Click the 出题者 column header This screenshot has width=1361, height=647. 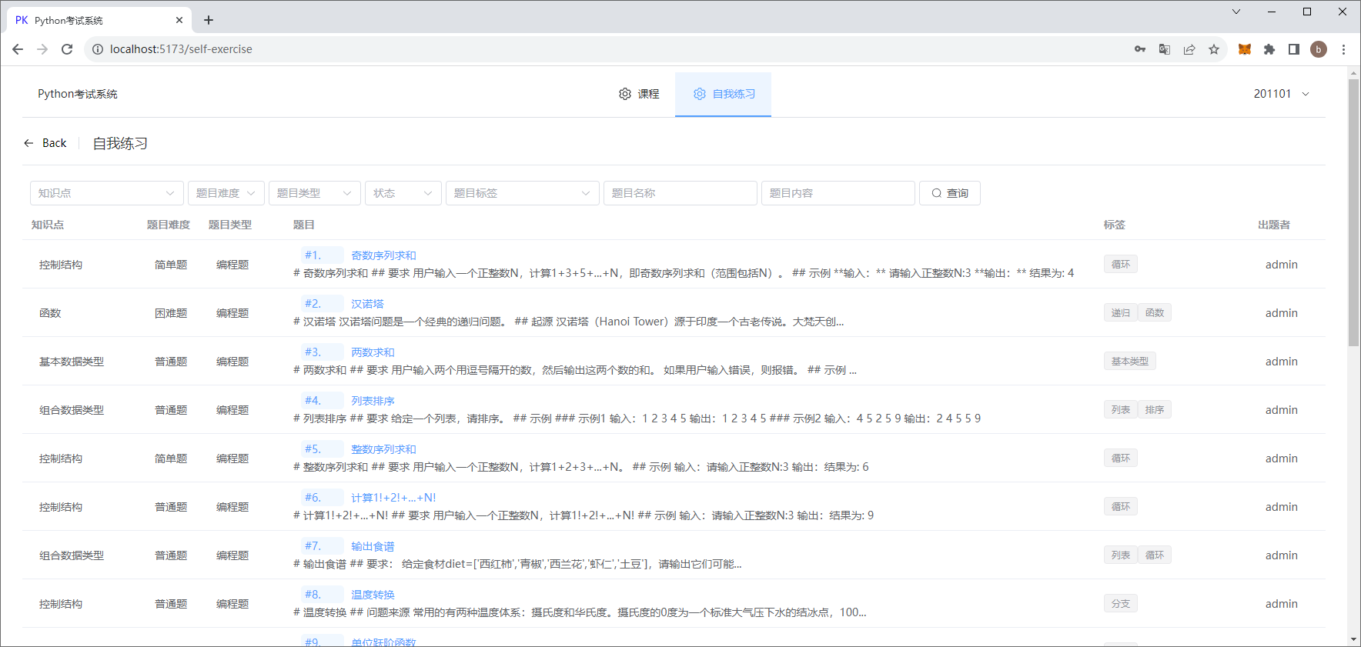[x=1274, y=225]
